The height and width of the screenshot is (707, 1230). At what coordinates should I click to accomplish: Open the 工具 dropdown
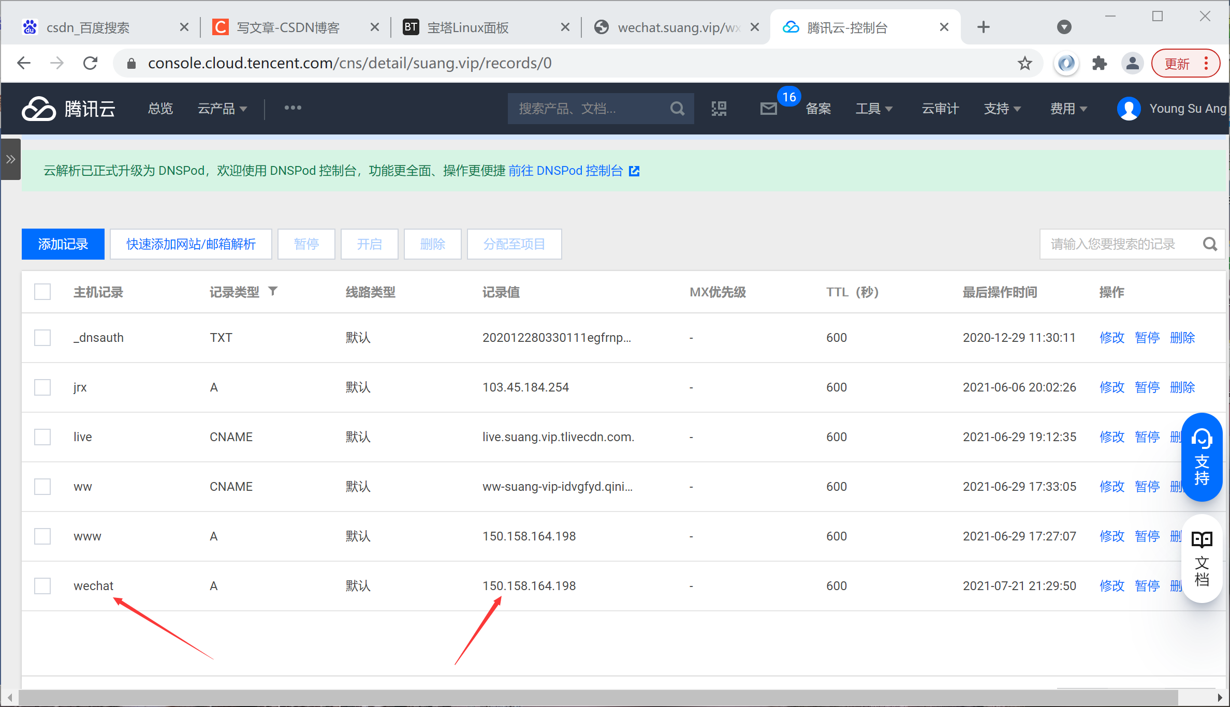coord(873,109)
